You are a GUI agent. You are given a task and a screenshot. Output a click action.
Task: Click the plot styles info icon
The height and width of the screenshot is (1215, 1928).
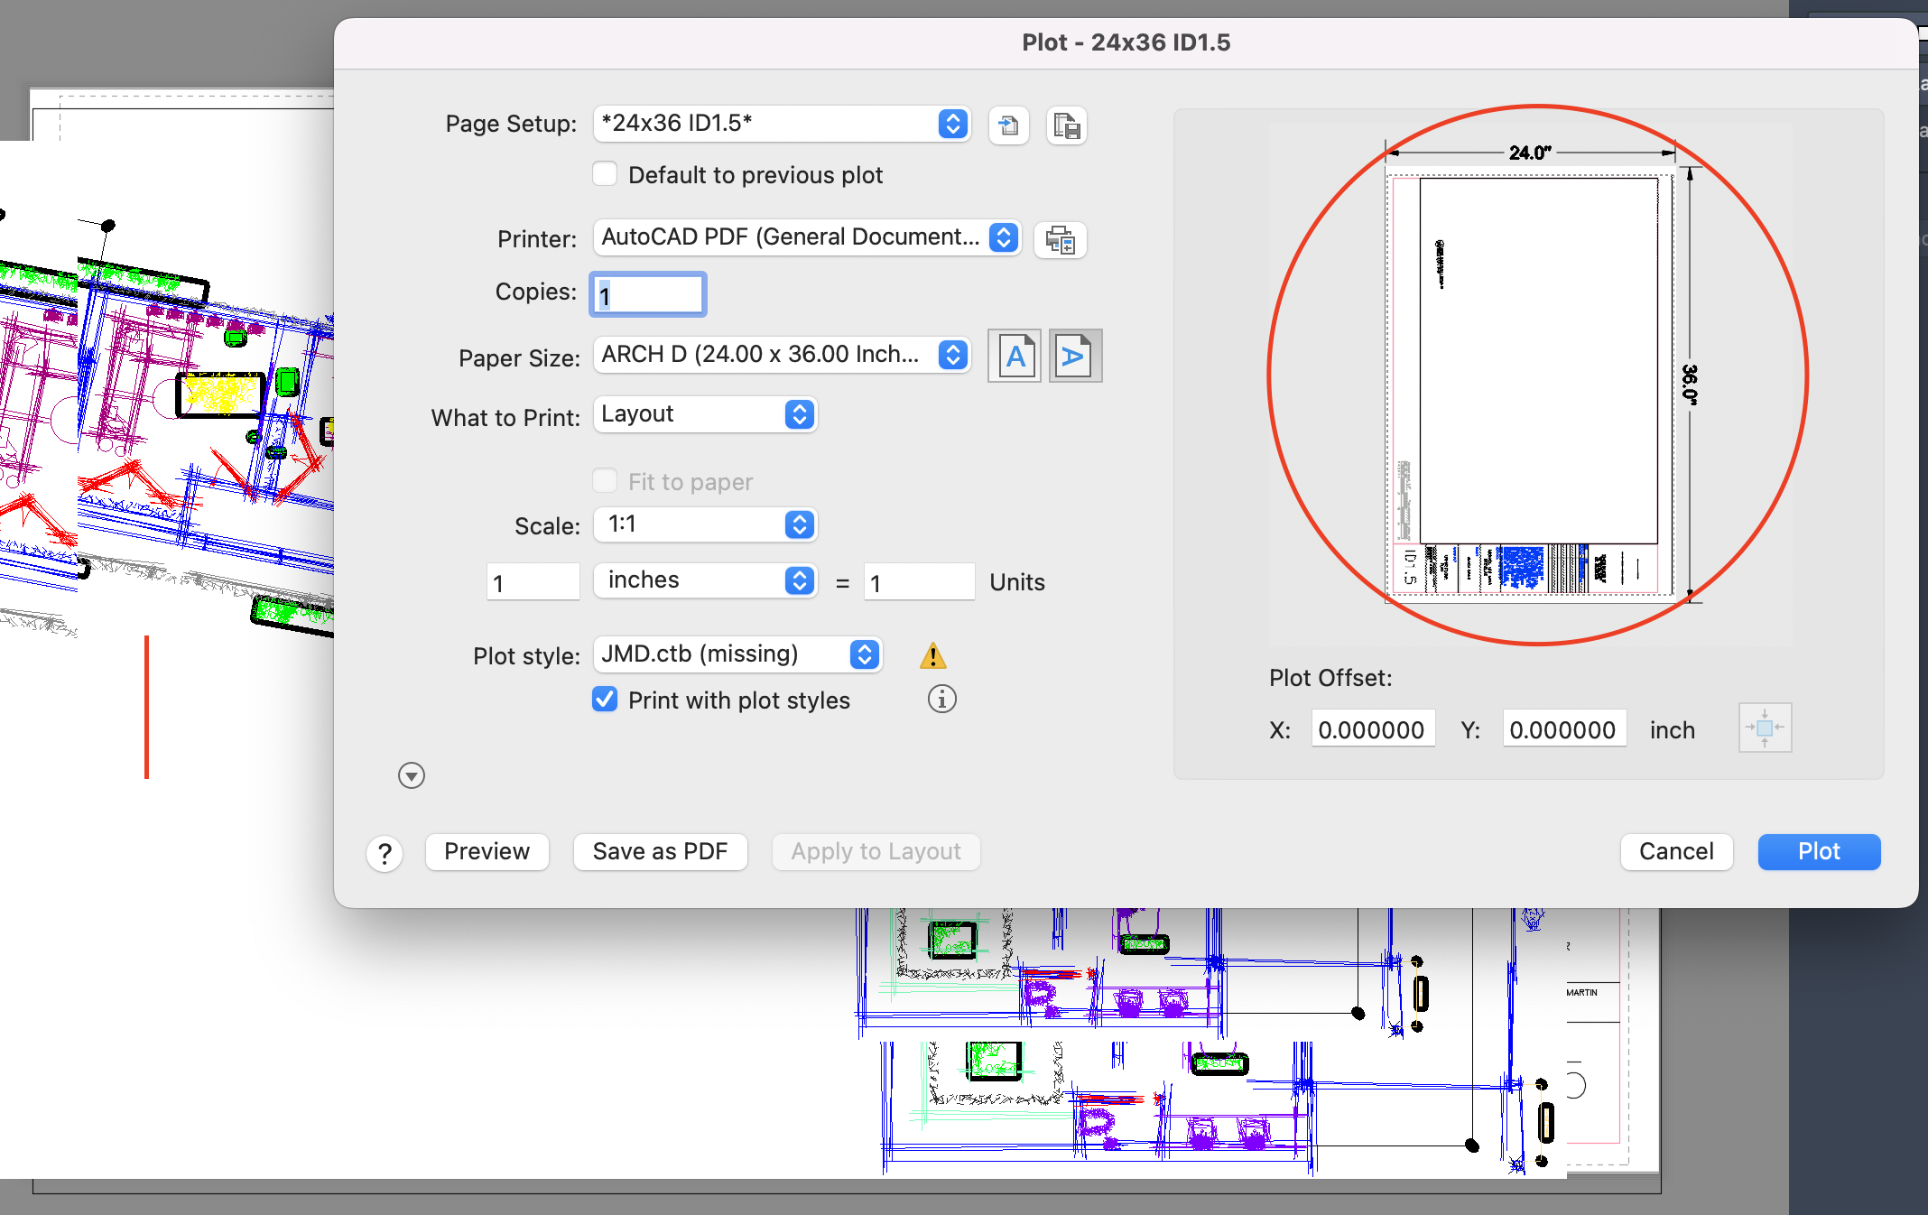coord(941,699)
